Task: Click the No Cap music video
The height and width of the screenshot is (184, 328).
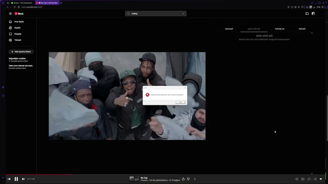Action: 127,96
